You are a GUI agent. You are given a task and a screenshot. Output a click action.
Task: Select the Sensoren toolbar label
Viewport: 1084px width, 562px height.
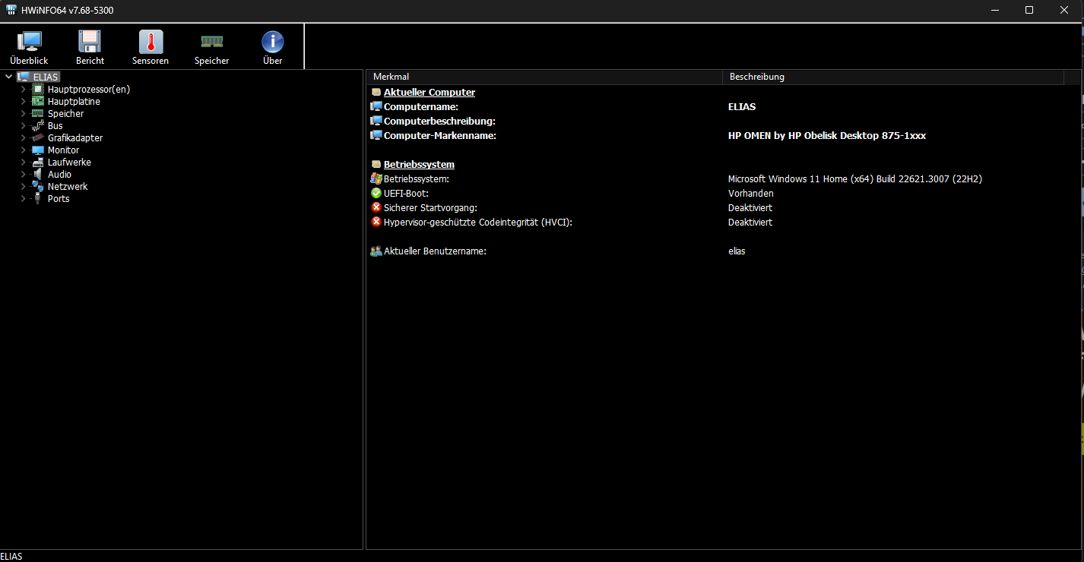pos(151,61)
